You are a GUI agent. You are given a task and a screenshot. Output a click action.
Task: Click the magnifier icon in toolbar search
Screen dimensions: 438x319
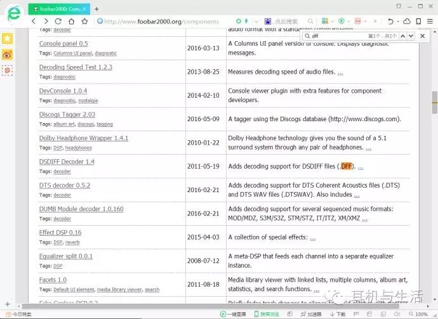click(x=310, y=21)
